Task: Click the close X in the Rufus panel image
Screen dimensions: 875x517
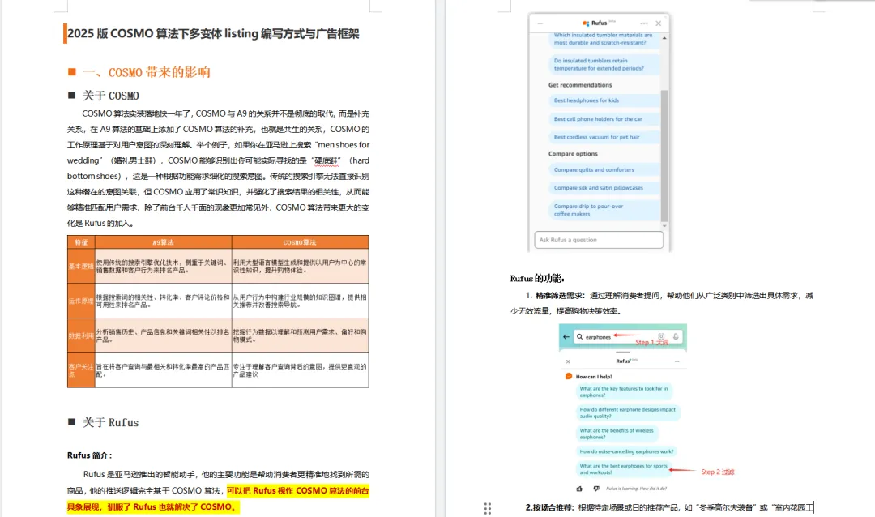Action: coord(659,23)
